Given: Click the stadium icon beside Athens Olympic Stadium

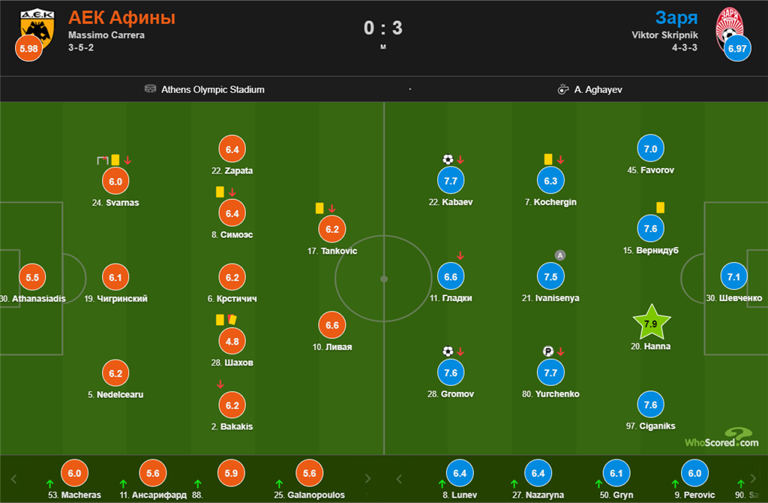Looking at the screenshot, I should pyautogui.click(x=150, y=89).
